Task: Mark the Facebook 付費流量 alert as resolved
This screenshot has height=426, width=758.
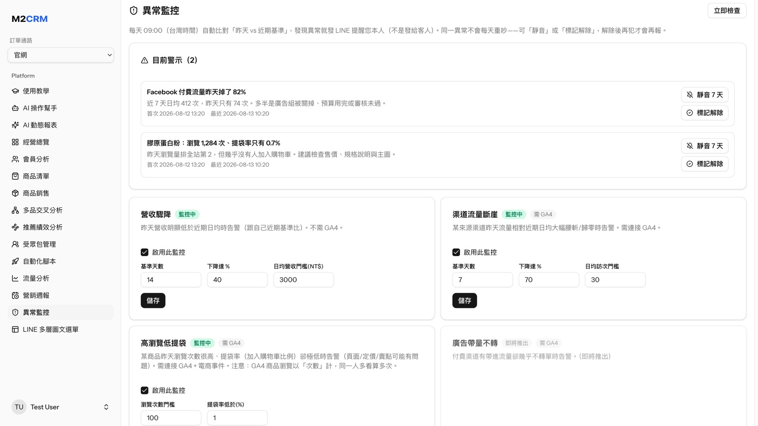Action: click(x=704, y=113)
